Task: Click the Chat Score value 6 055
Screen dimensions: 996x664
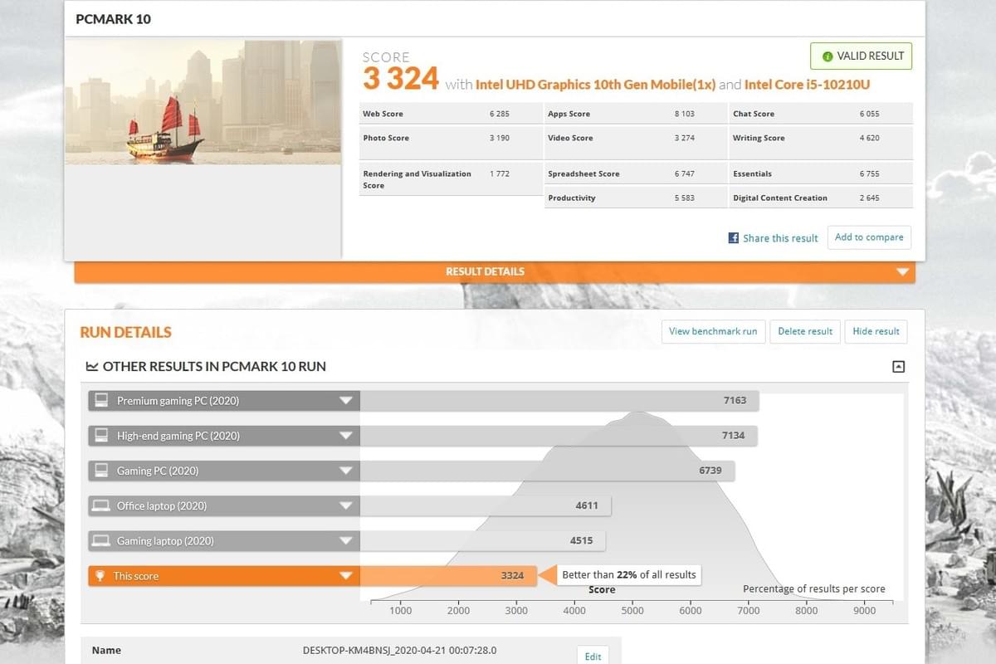Action: click(x=869, y=114)
